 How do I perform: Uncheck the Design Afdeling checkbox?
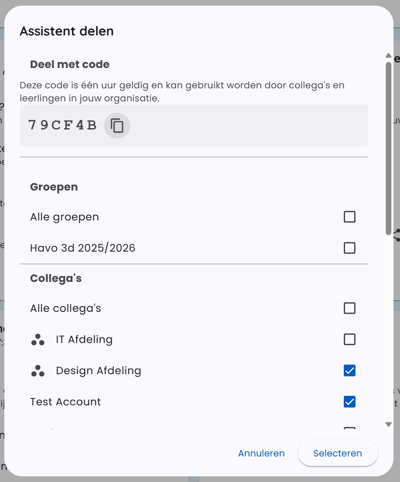(x=349, y=370)
